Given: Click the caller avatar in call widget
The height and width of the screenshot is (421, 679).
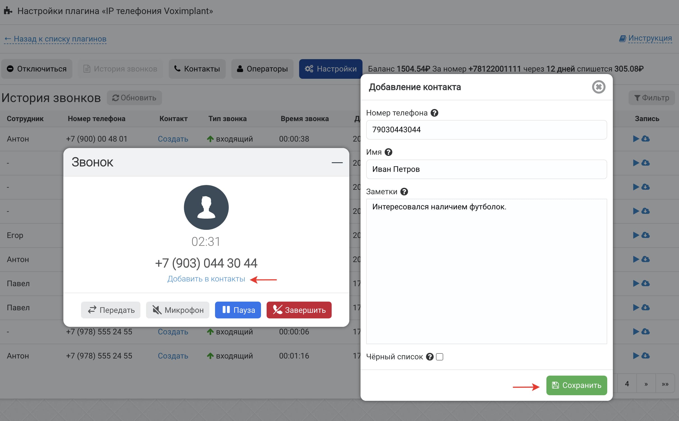Looking at the screenshot, I should pos(206,207).
